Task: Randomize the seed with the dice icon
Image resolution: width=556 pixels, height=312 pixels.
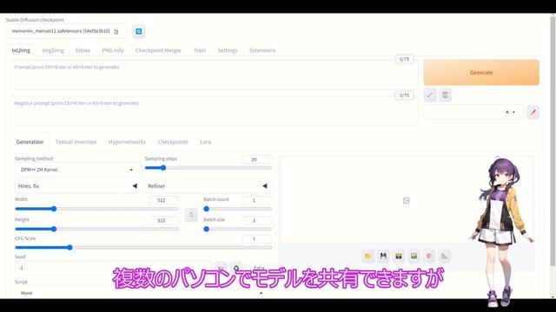Action: click(x=221, y=268)
